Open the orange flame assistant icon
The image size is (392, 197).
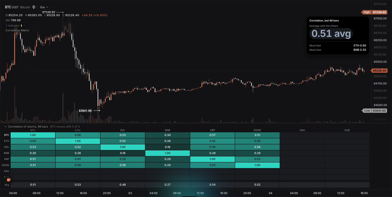[8, 180]
